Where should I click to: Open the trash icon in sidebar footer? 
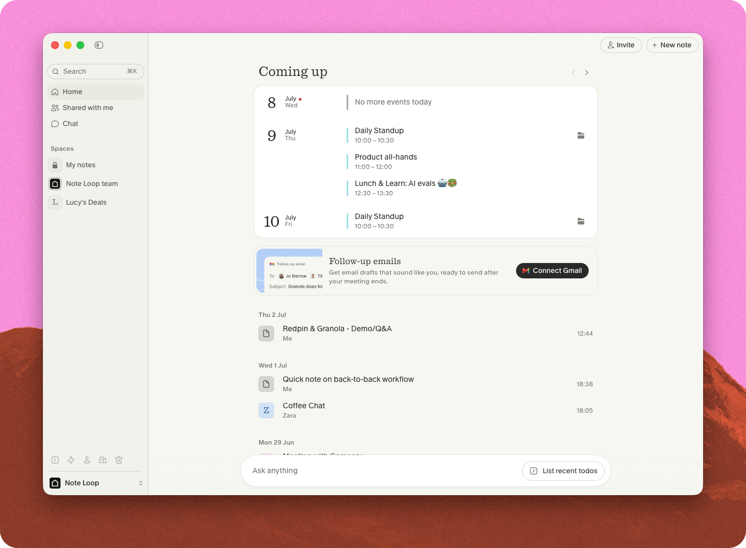click(119, 460)
